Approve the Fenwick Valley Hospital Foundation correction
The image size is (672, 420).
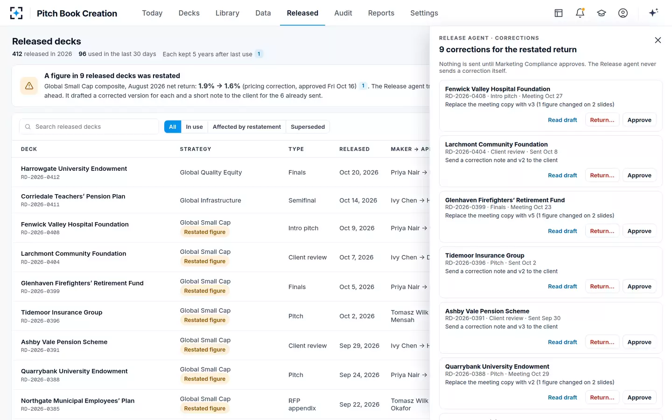point(639,120)
